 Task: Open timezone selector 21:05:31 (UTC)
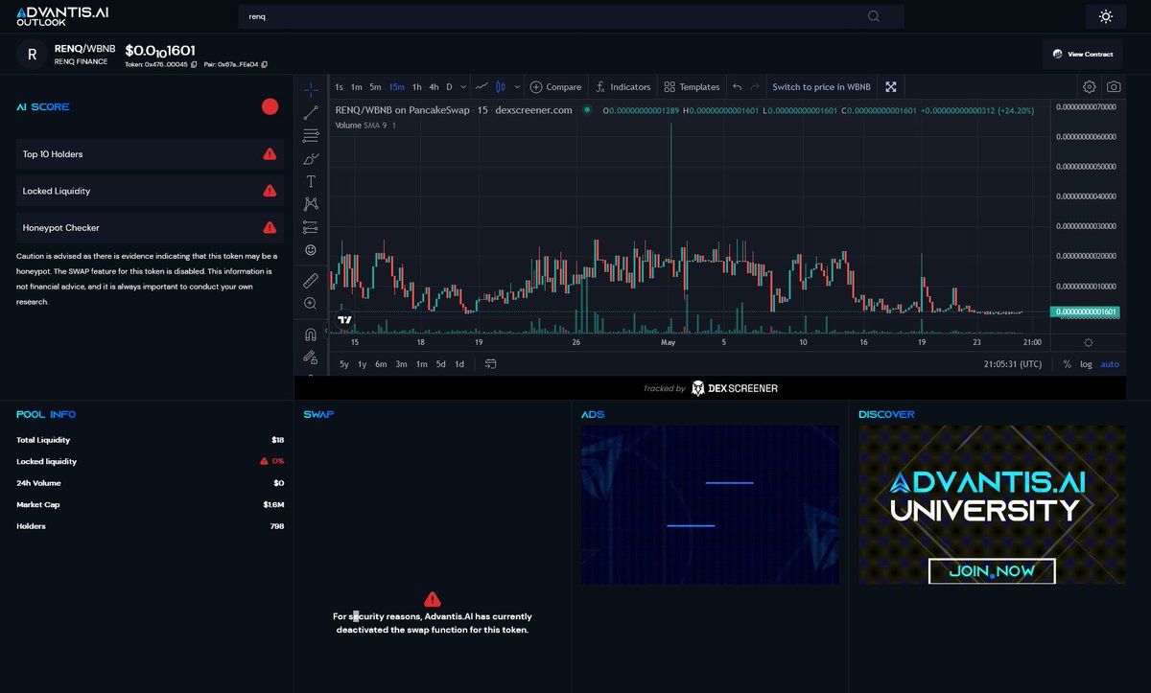coord(1012,363)
